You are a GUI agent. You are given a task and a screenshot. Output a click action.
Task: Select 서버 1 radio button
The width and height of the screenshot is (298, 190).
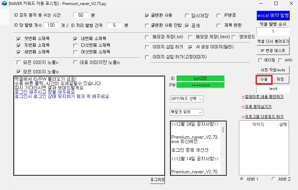tap(242, 179)
